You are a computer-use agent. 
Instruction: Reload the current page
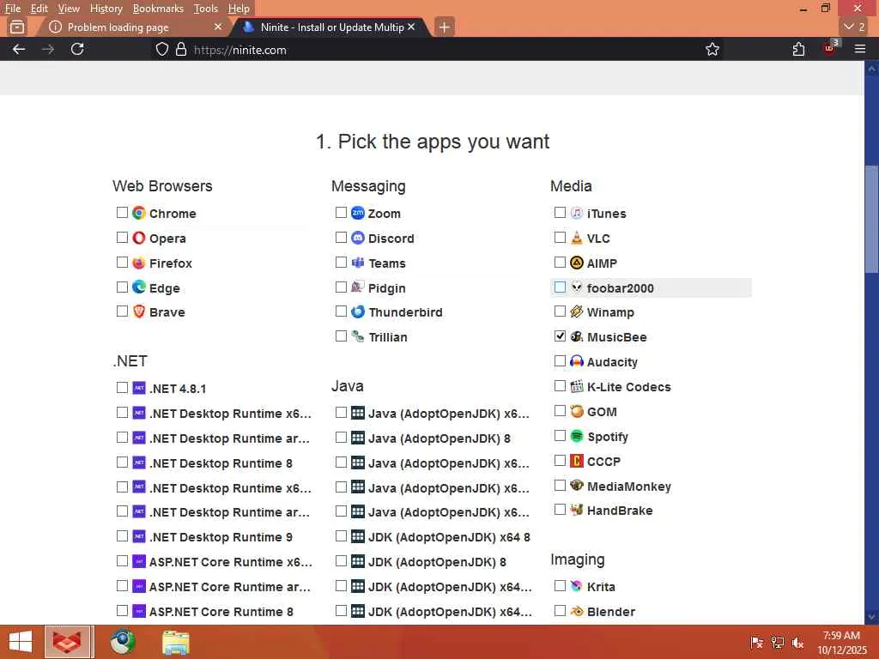(x=77, y=49)
